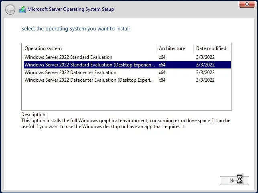Click x64 in the first Standard Evaluation row
This screenshot has height=193, width=258.
pos(162,57)
